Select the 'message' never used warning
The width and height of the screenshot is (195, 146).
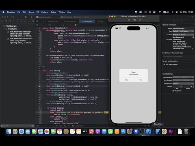pos(19,34)
